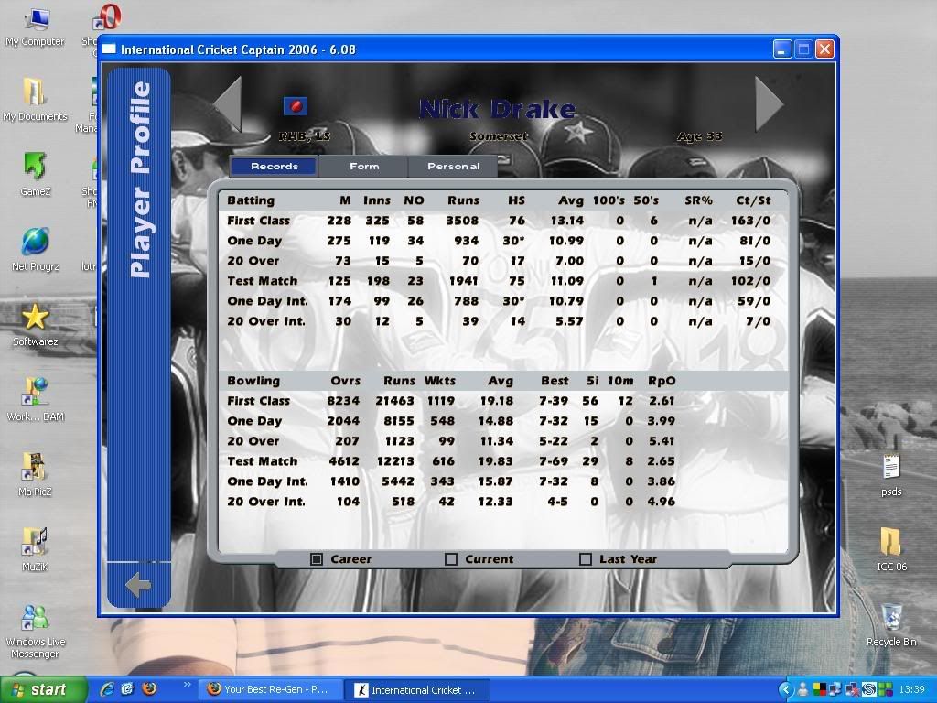
Task: Go to the next player with right arrow
Action: click(x=769, y=103)
